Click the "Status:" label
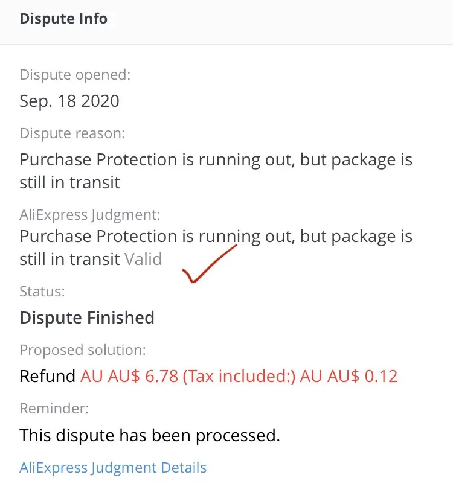Image resolution: width=453 pixels, height=498 pixels. tap(42, 292)
